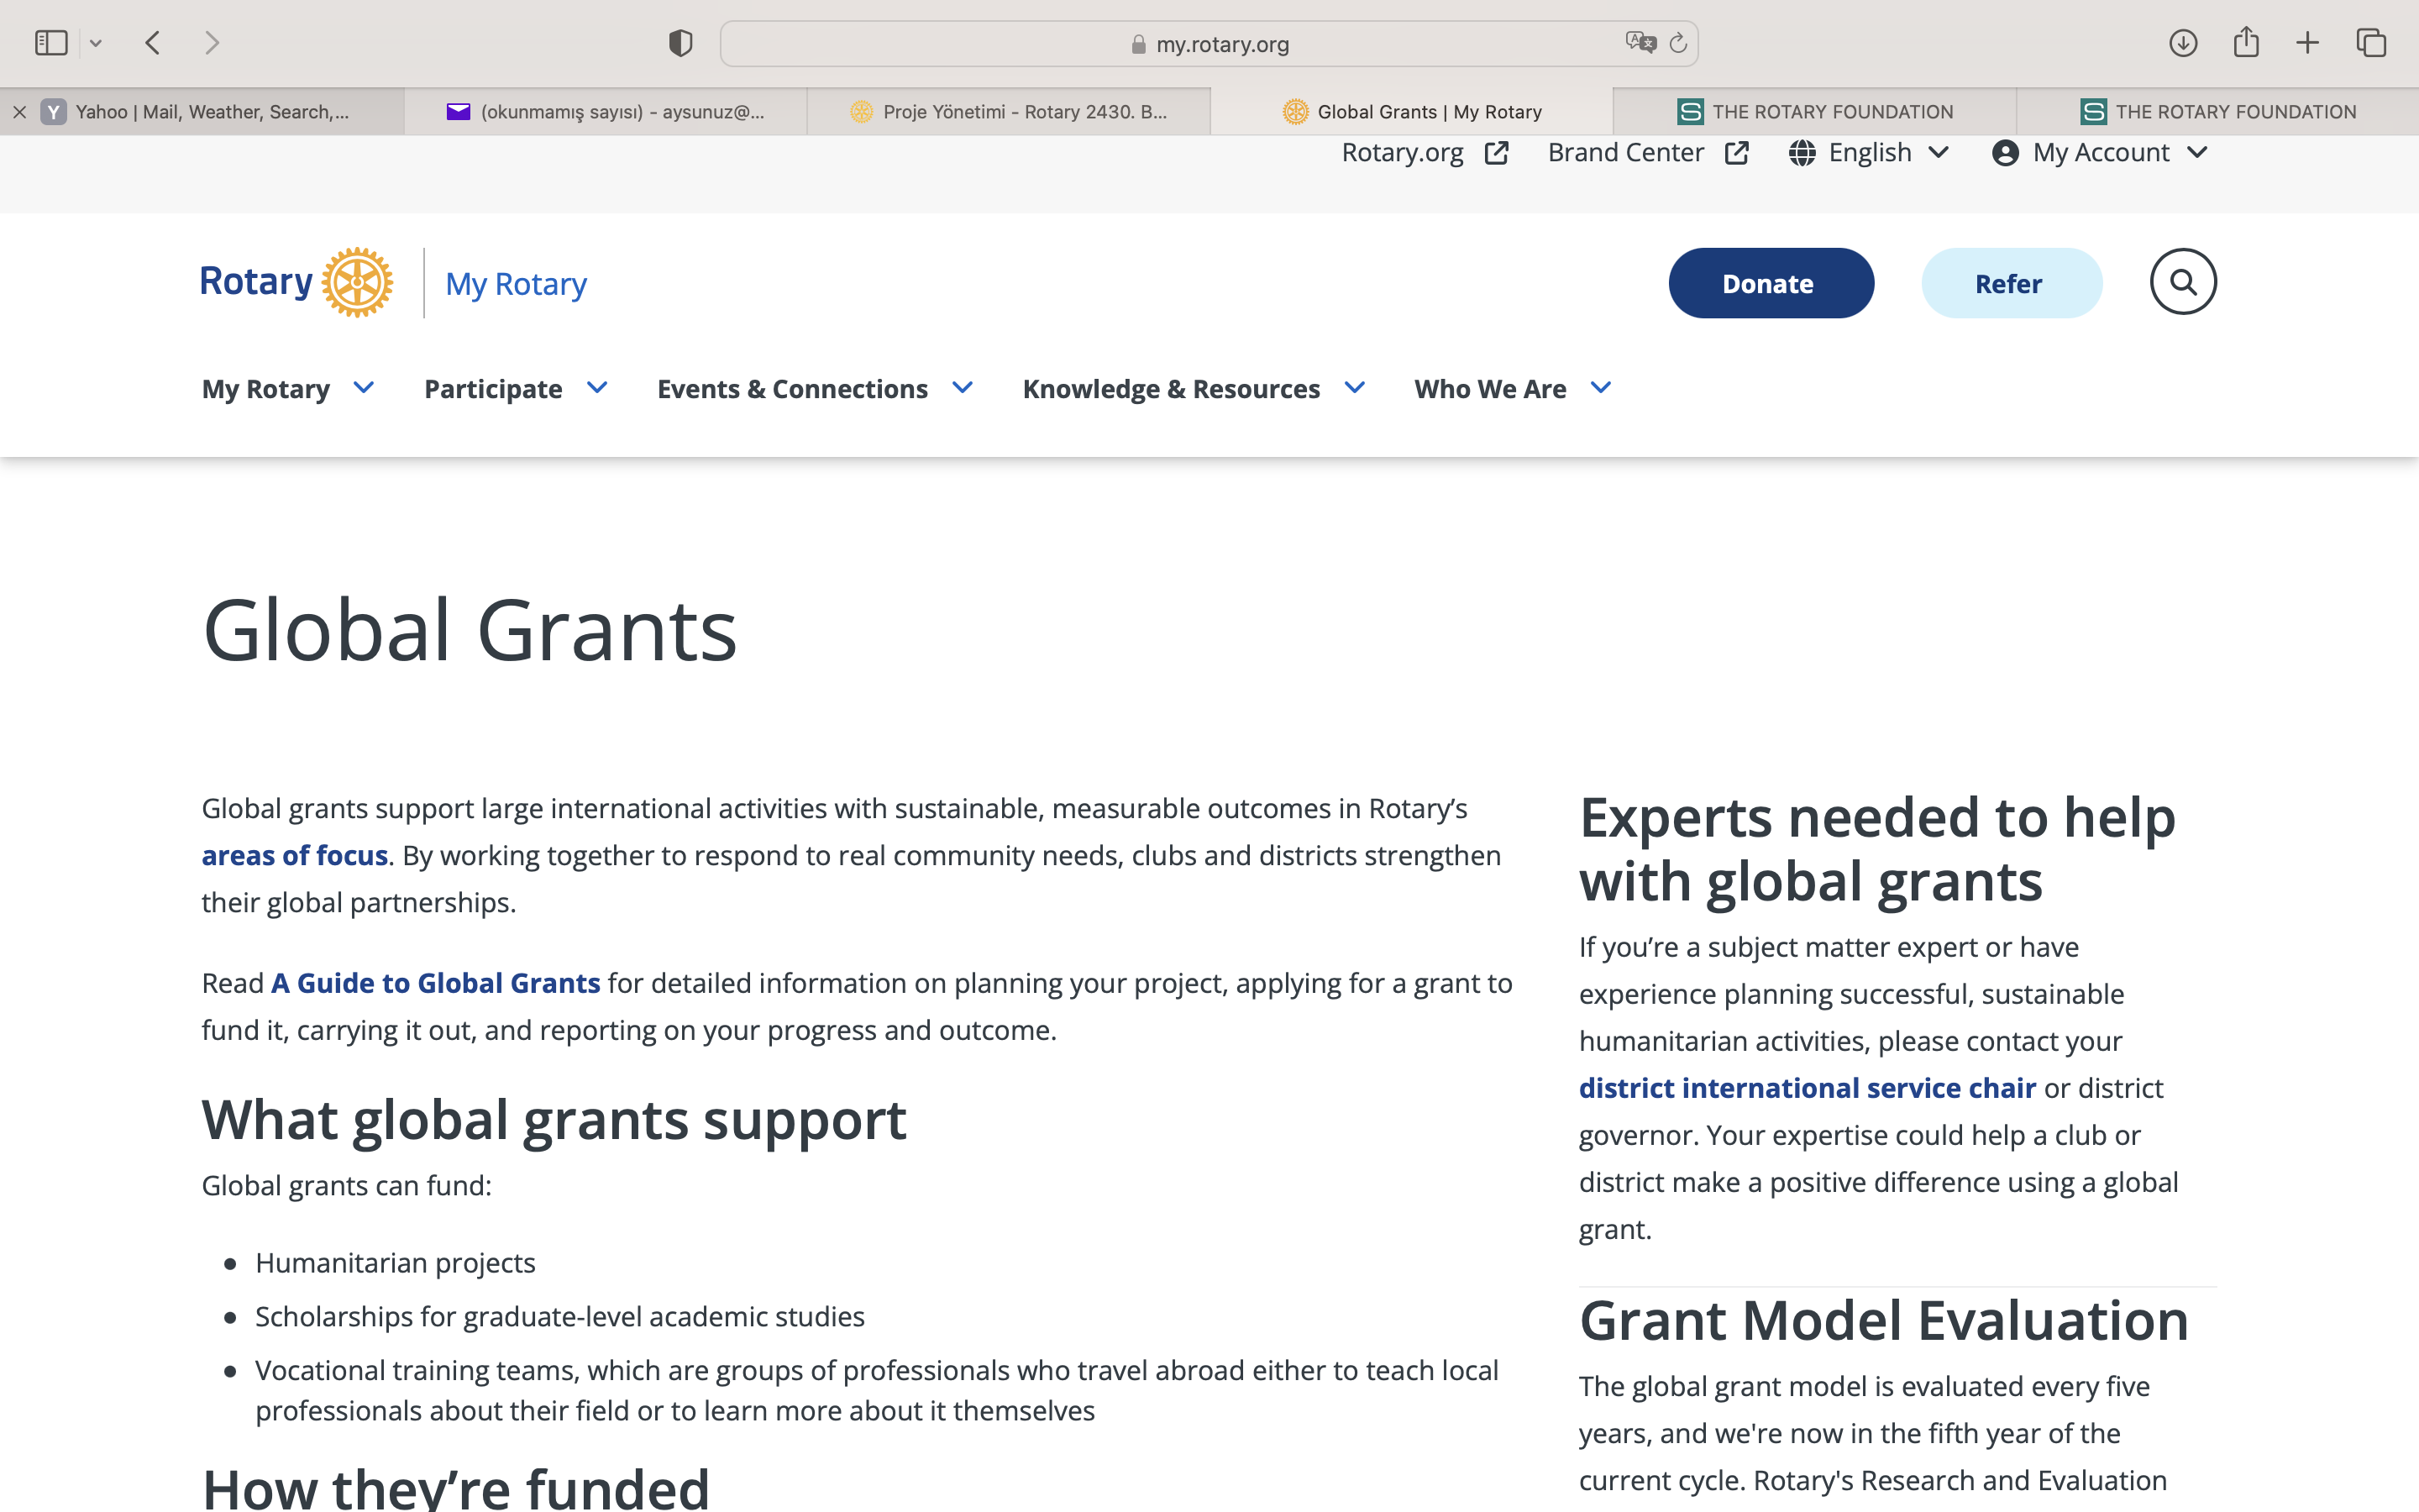Viewport: 2419px width, 1512px height.
Task: Expand the Events & Connections chevron
Action: pos(963,388)
